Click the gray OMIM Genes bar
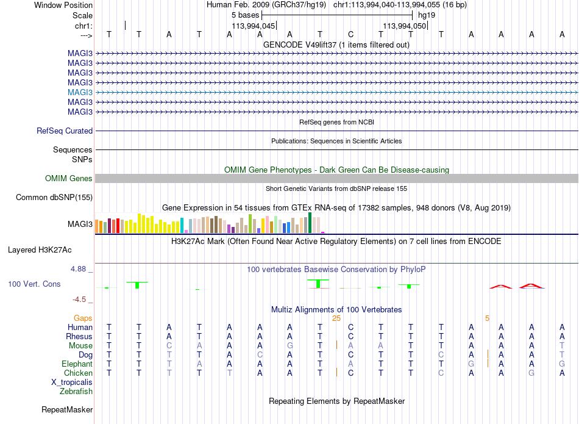579x424 pixels. point(336,179)
